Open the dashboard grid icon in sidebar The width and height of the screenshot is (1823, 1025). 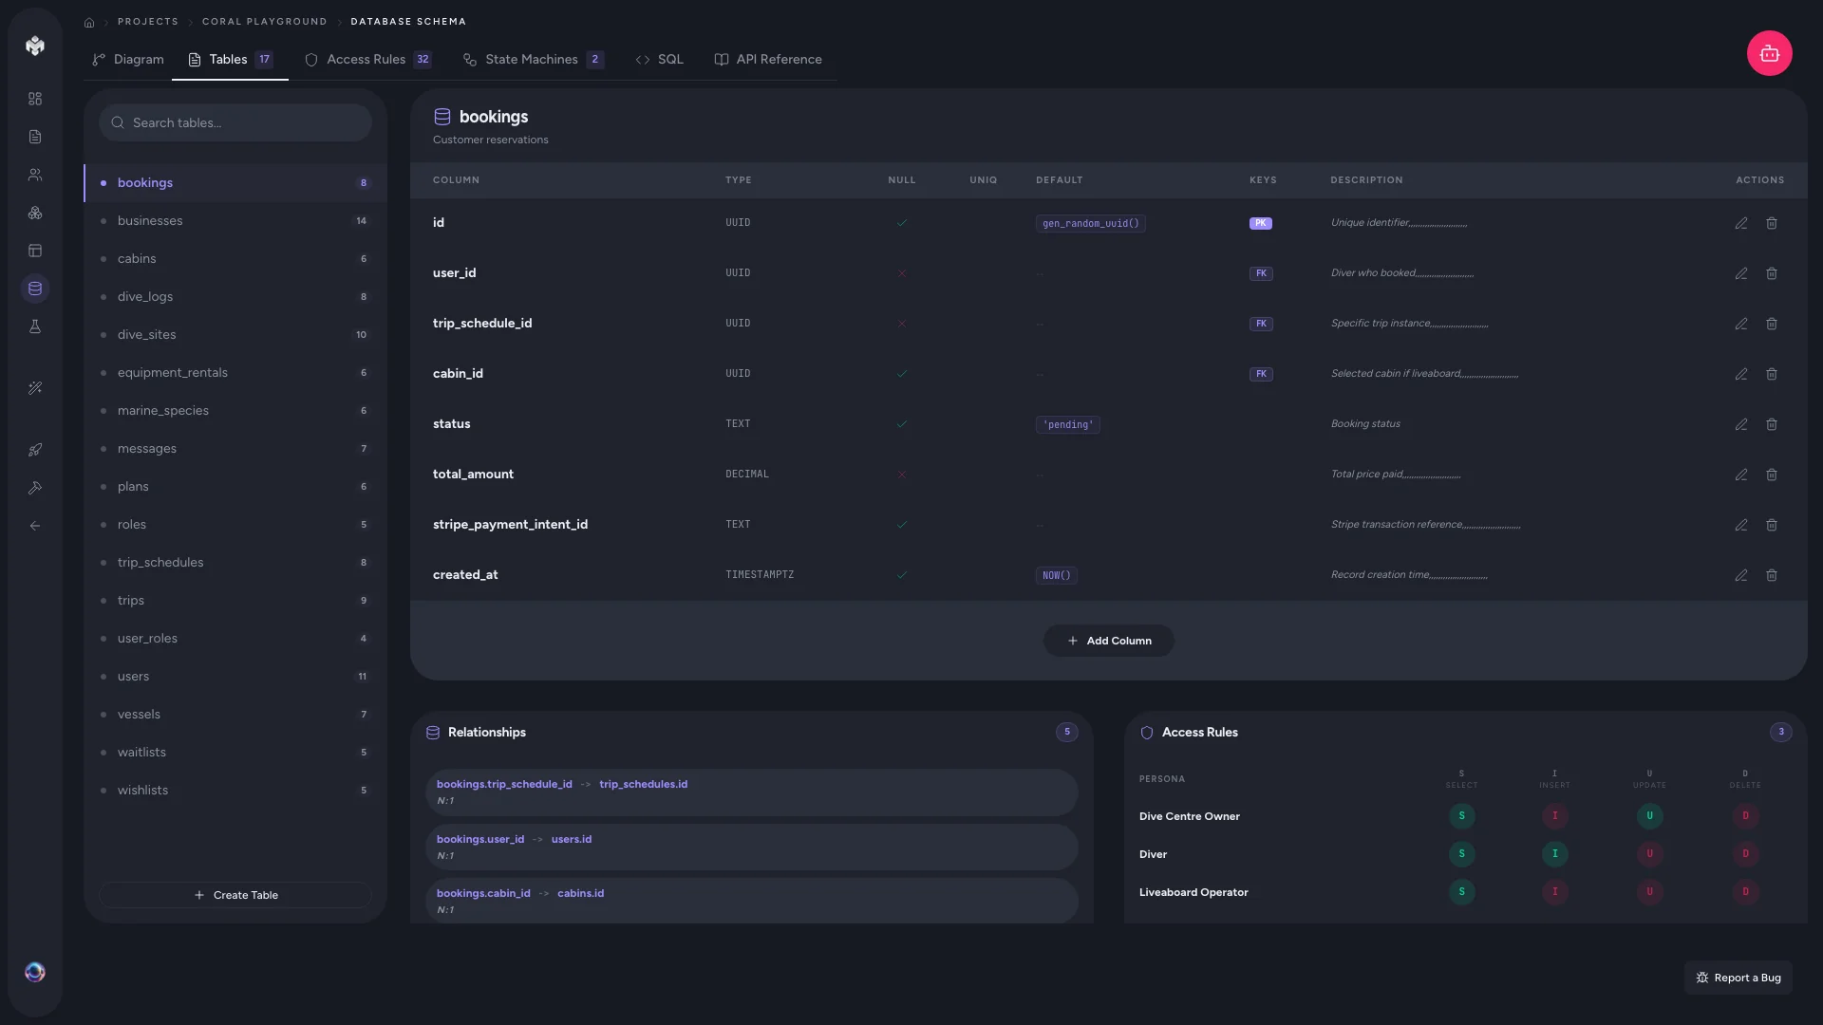(x=35, y=99)
